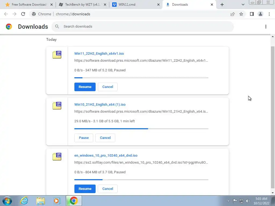This screenshot has height=206, width=275.
Task: Click the Win10_21H2 ISO source URL
Action: point(141,112)
